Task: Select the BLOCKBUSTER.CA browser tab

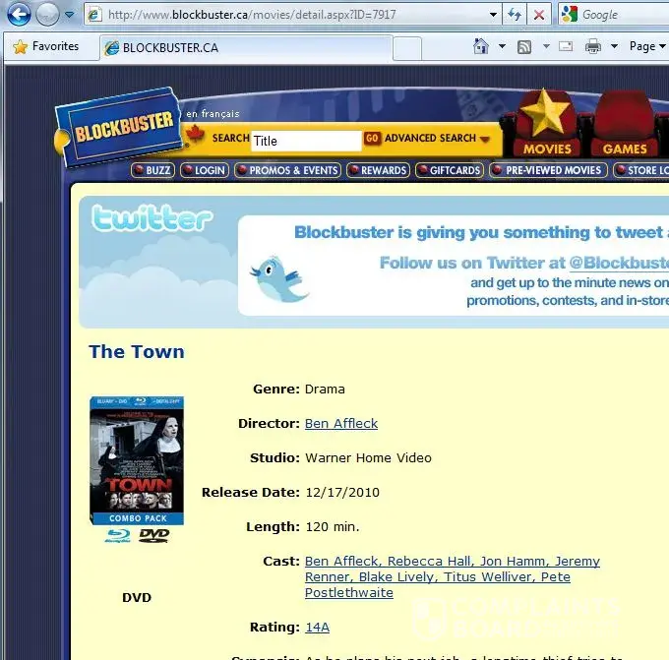Action: pyautogui.click(x=246, y=48)
